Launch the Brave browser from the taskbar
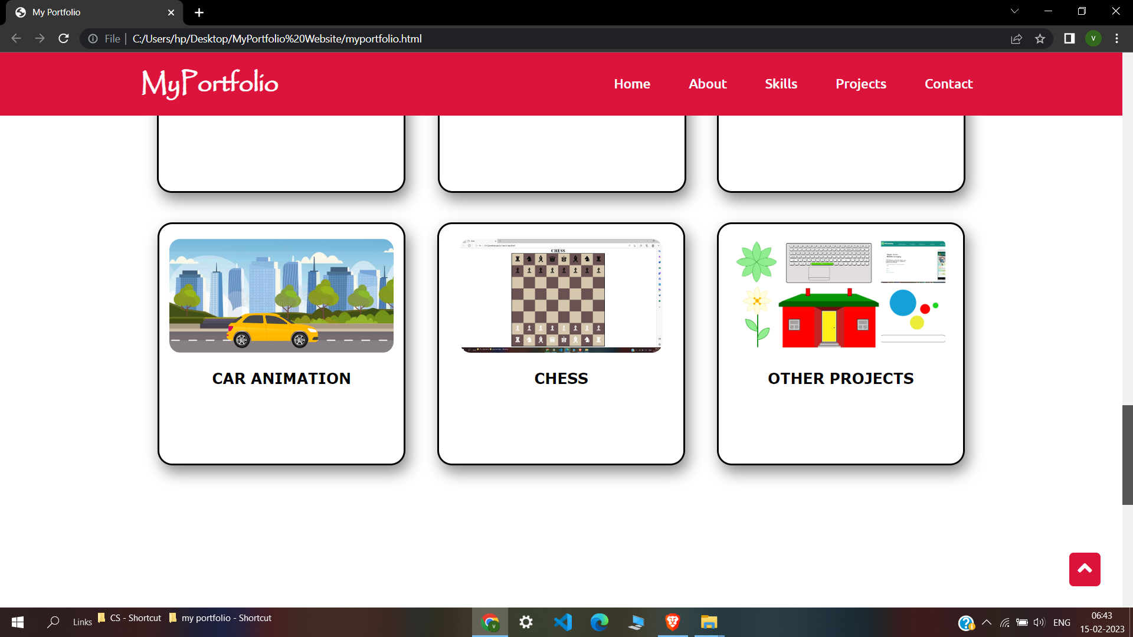1133x637 pixels. coord(673,622)
